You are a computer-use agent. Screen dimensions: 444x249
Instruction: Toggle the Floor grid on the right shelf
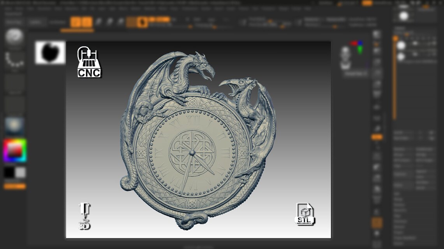point(376,52)
